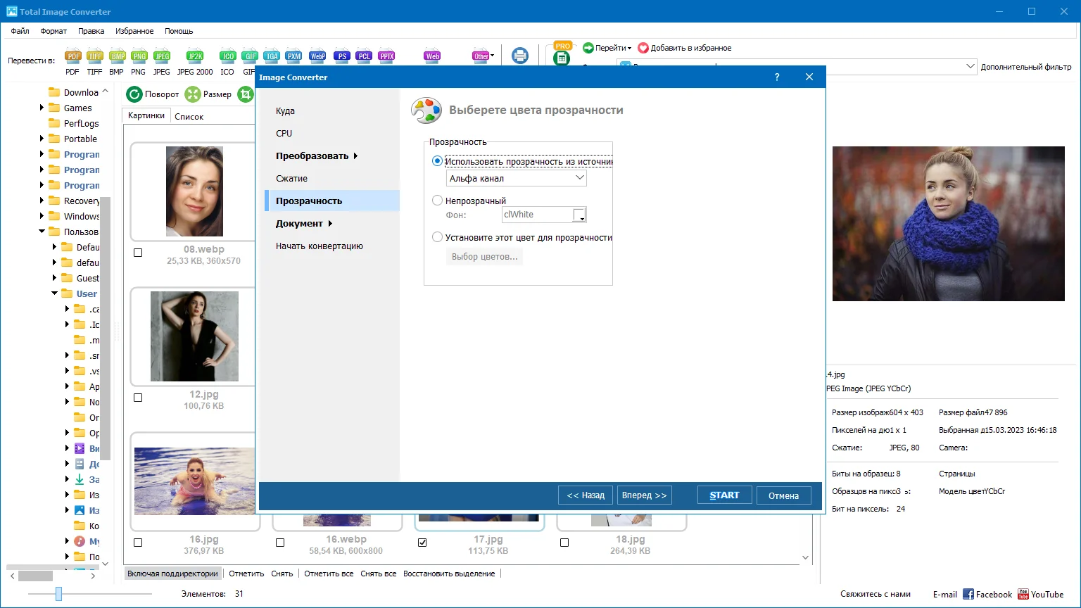
Task: Click the printer icon in toolbar
Action: (x=520, y=56)
